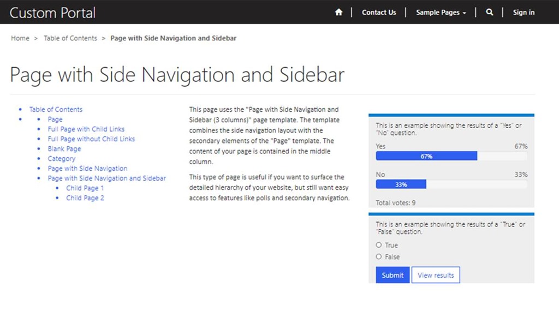
Task: Open Child Page 1 link
Action: (x=85, y=188)
